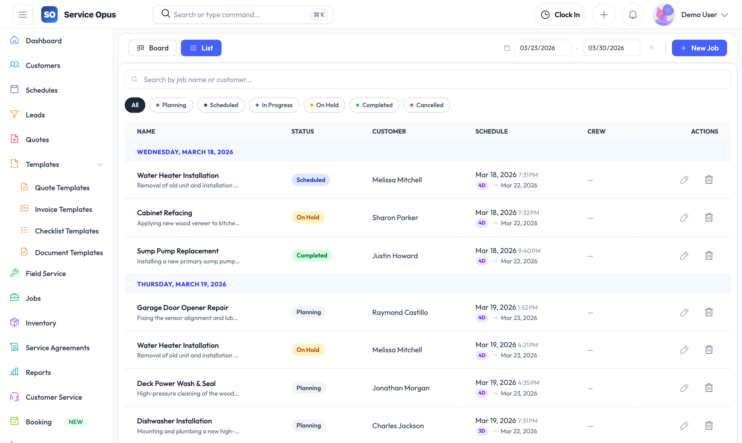742x443 pixels.
Task: Click the calendar icon beside the date range
Action: tap(507, 48)
